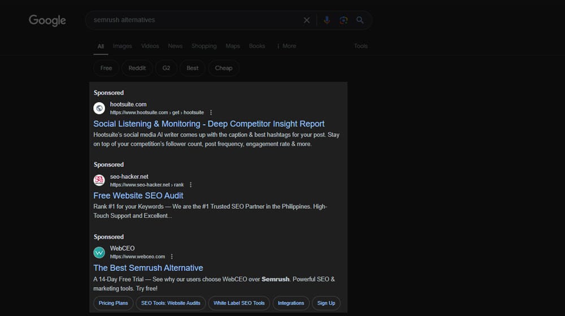Click the hootsuite.com get hootsuite URL
The image size is (565, 316).
pos(157,113)
